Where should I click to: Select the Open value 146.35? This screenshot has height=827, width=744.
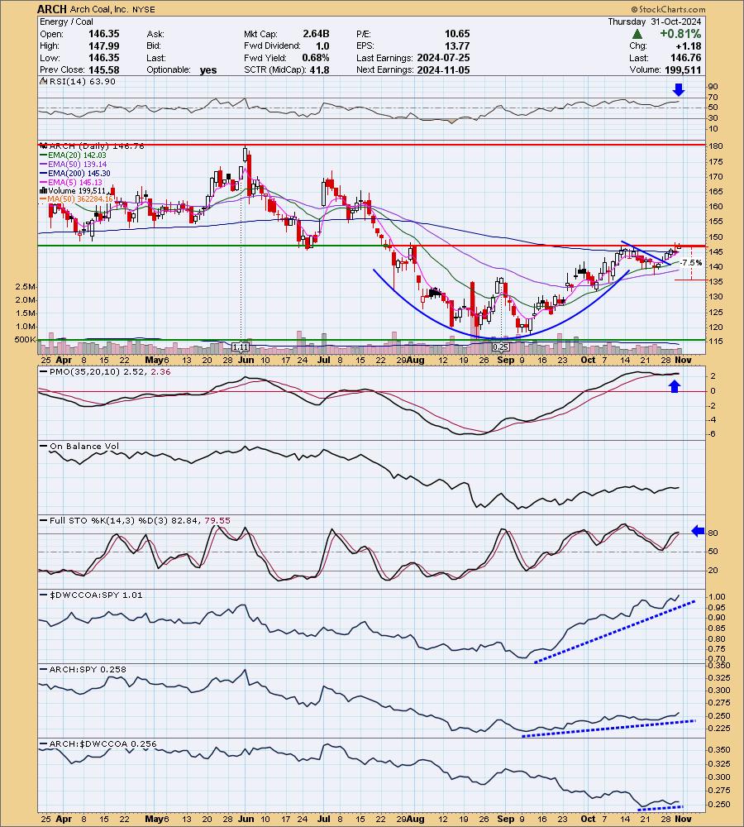pyautogui.click(x=103, y=34)
